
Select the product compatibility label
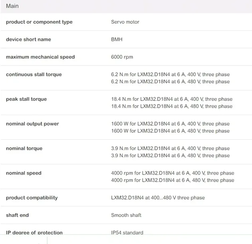[x=32, y=198]
